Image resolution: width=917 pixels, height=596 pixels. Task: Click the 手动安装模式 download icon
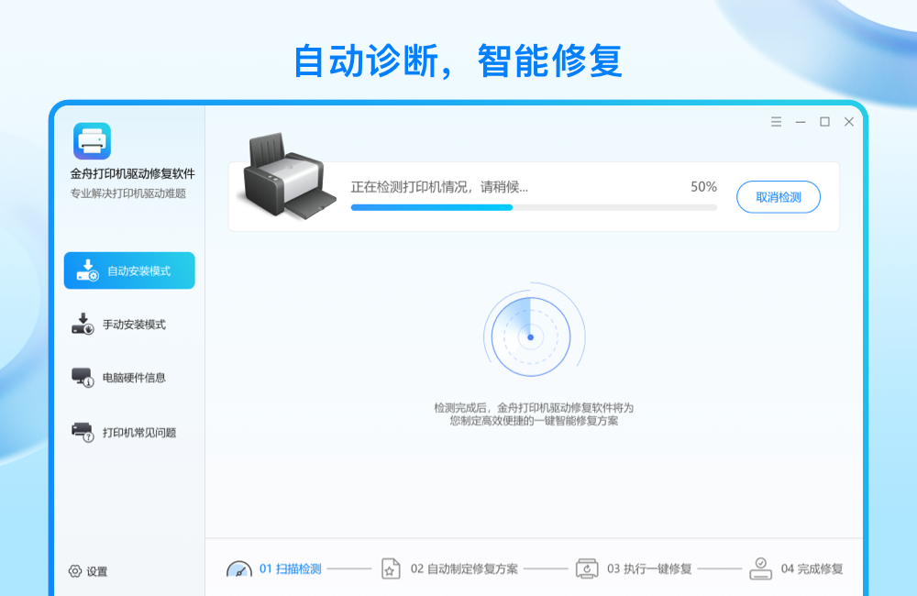coord(83,324)
